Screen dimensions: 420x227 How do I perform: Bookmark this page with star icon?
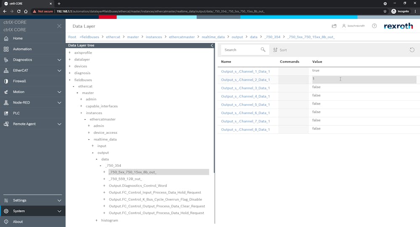point(385,11)
